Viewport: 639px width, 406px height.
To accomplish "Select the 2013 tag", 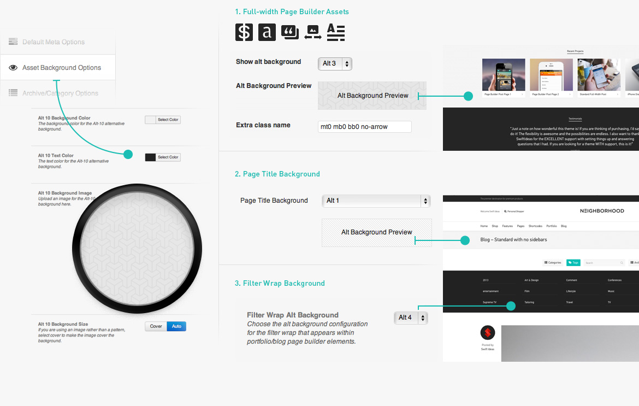I will pyautogui.click(x=486, y=280).
